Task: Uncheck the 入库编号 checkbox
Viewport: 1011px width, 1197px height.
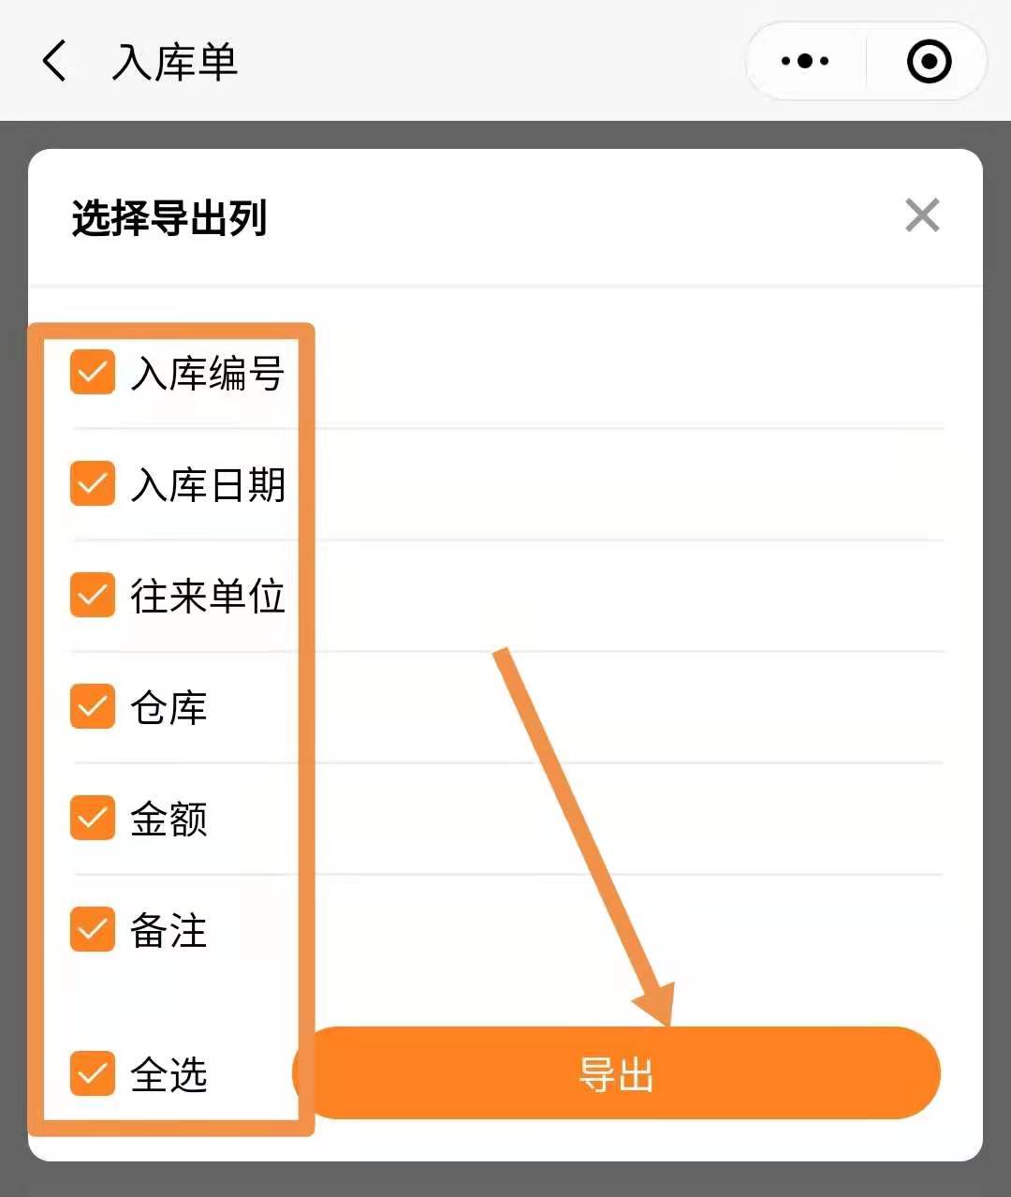Action: click(93, 373)
